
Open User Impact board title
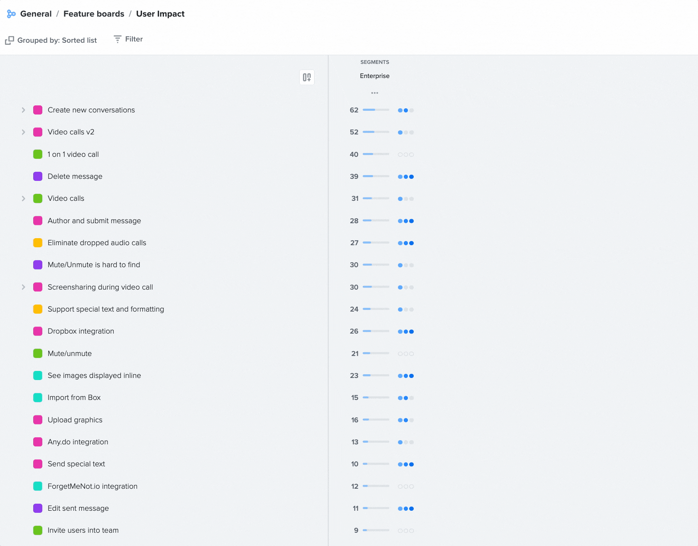(x=160, y=14)
